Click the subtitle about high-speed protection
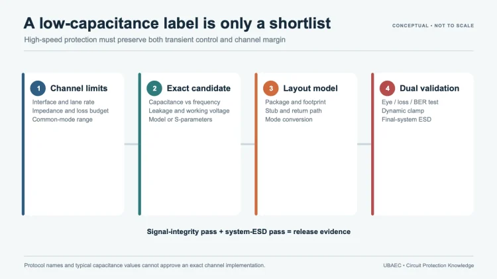Viewport: 497px width, 279px height. point(154,40)
